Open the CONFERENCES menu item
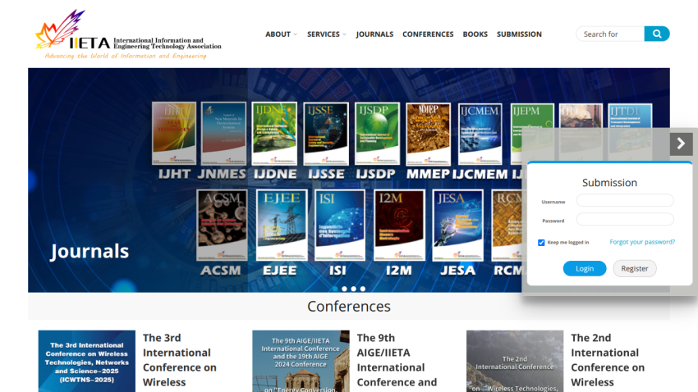 [428, 34]
